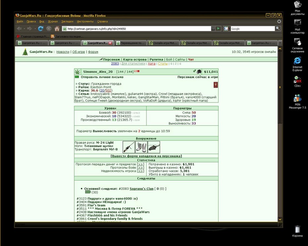
Task: Click the Firefox reload button
Action: 41,29
